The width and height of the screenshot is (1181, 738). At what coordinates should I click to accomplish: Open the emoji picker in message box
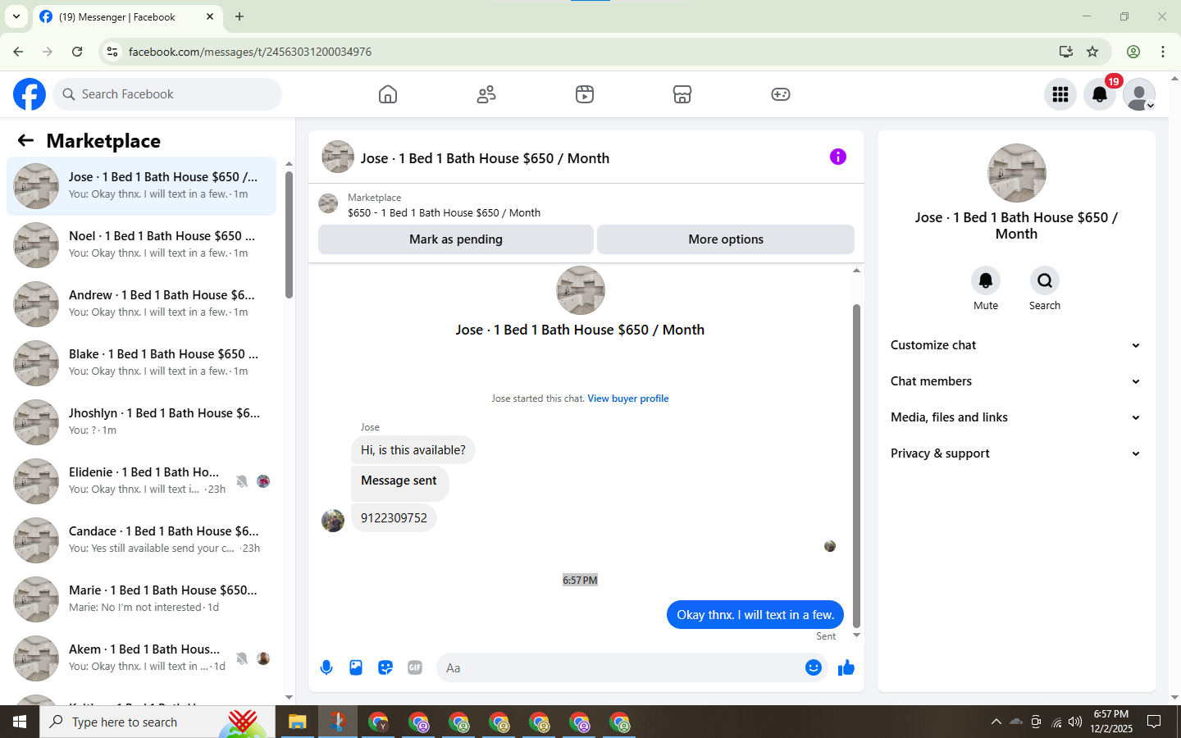(813, 667)
